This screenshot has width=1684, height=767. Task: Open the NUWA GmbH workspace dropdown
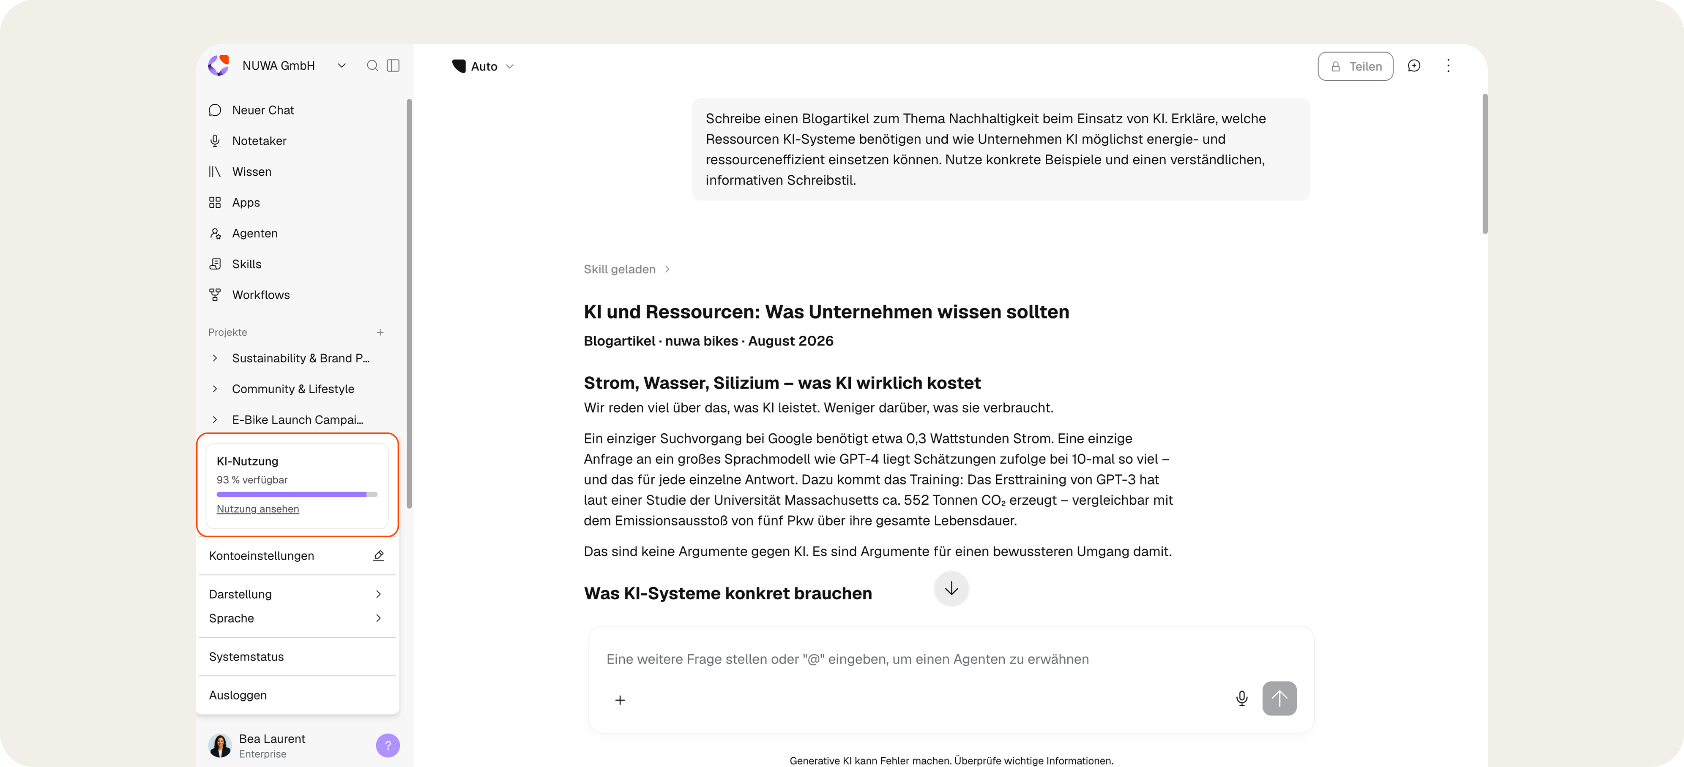pyautogui.click(x=341, y=65)
